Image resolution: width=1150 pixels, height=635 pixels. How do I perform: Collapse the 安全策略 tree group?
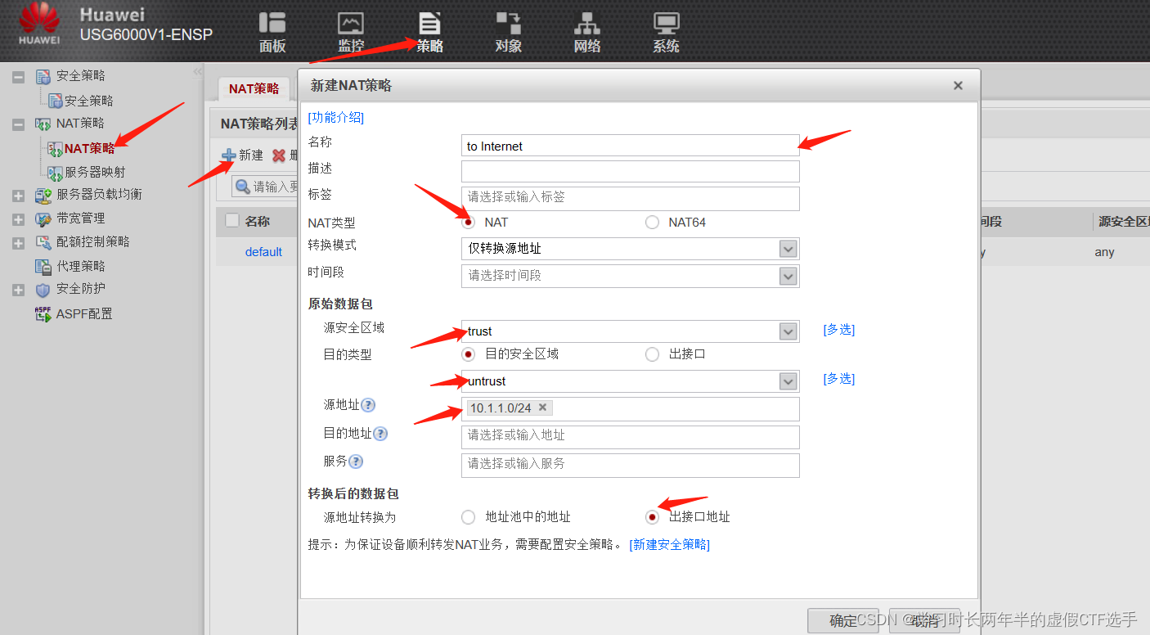pyautogui.click(x=18, y=77)
